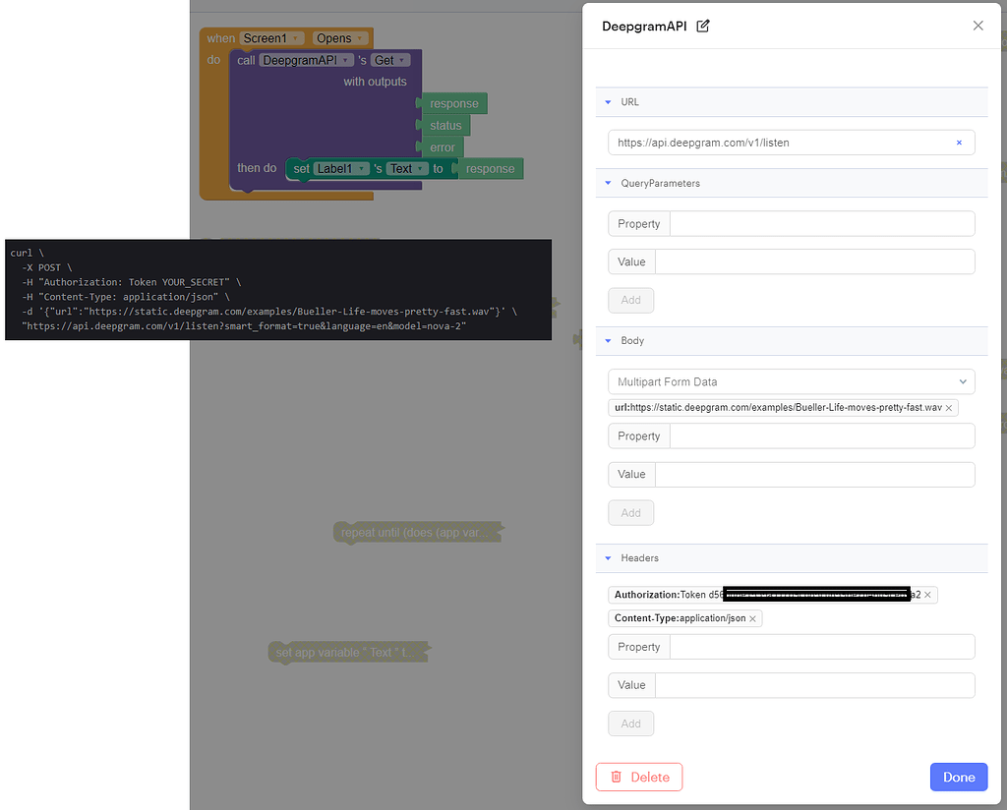
Task: Click the Delete button
Action: point(638,777)
